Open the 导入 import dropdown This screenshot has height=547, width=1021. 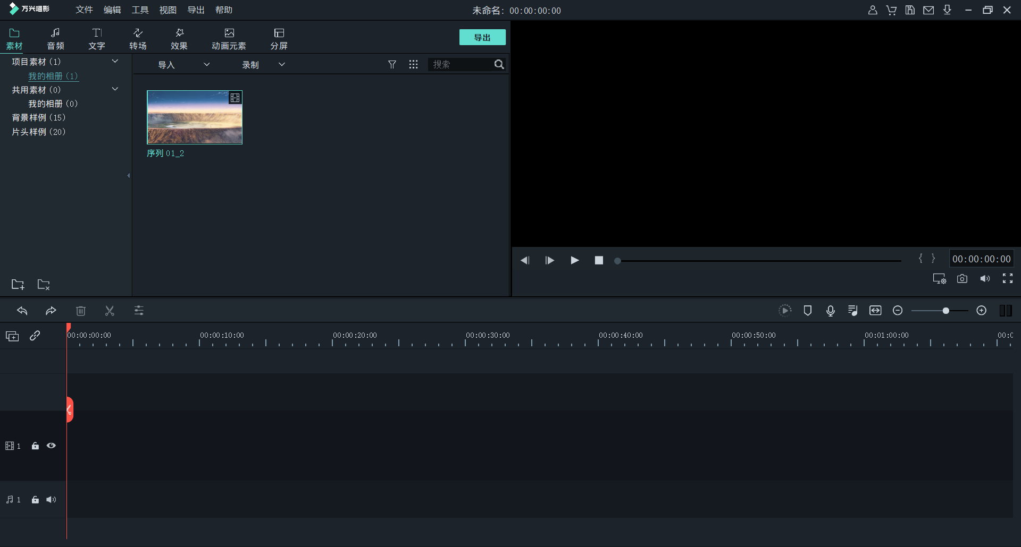point(183,65)
